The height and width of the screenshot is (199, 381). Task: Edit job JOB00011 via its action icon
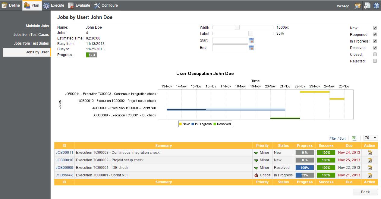370,153
